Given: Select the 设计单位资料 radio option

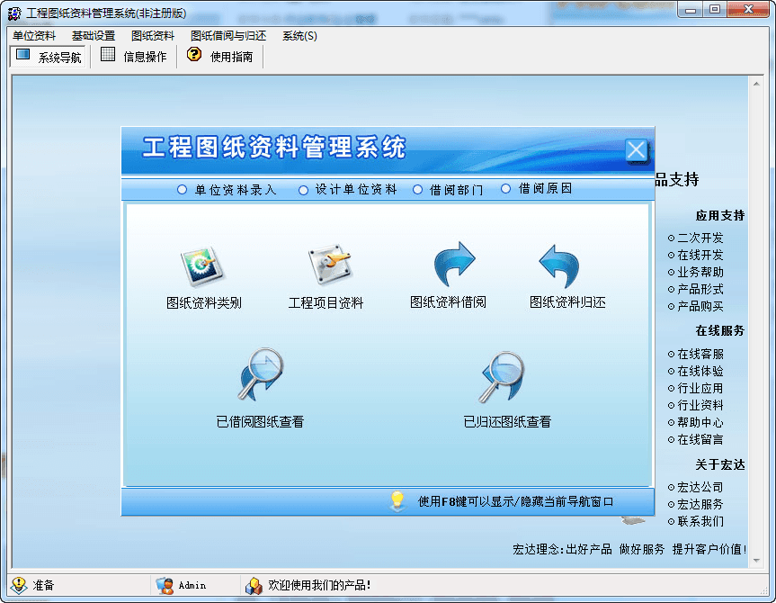Looking at the screenshot, I should coord(303,190).
